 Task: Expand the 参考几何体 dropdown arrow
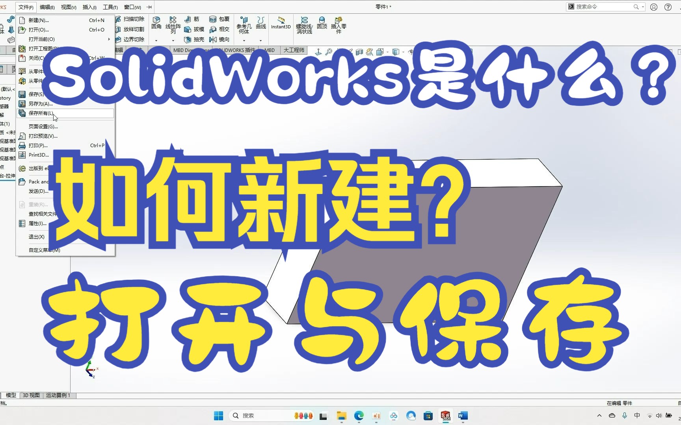click(244, 41)
